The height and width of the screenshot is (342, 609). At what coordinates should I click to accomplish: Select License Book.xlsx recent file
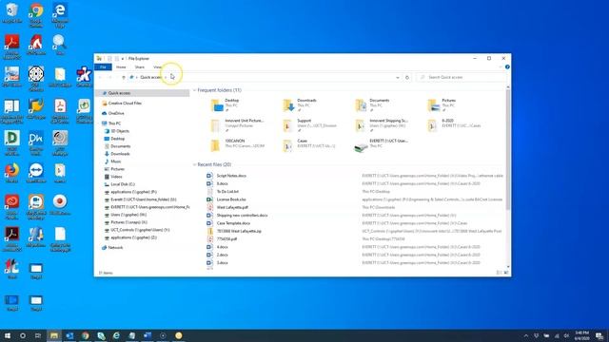(231, 199)
